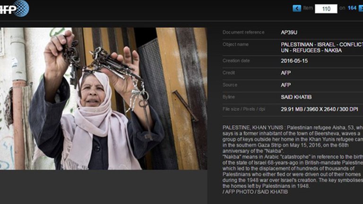The image size is (363, 204).
Task: Select the 'Item' label beside number field
Action: click(x=308, y=8)
